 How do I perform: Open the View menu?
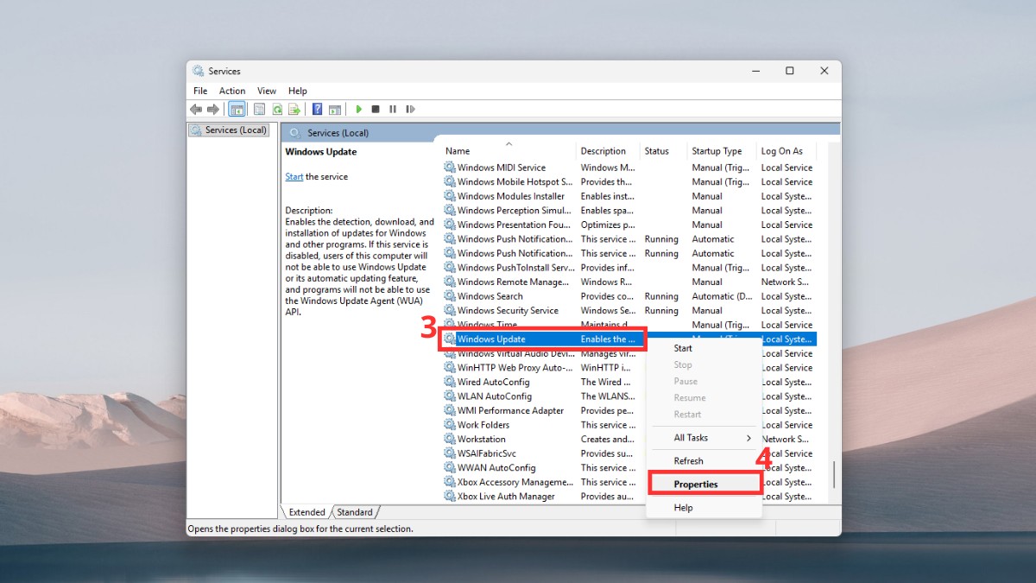[267, 91]
